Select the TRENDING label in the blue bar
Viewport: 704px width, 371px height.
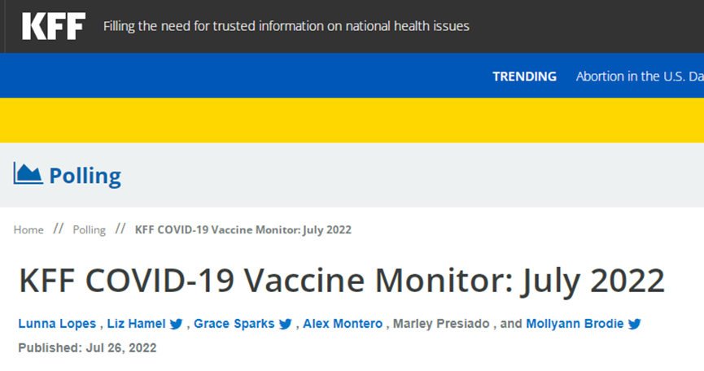(524, 76)
